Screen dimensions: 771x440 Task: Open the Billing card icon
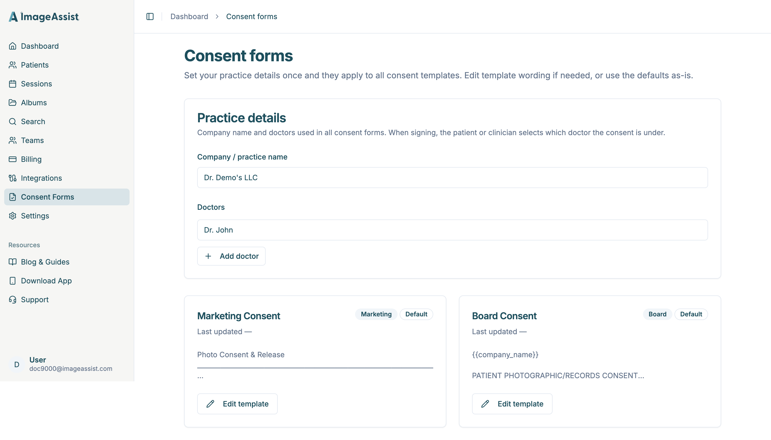click(x=12, y=159)
